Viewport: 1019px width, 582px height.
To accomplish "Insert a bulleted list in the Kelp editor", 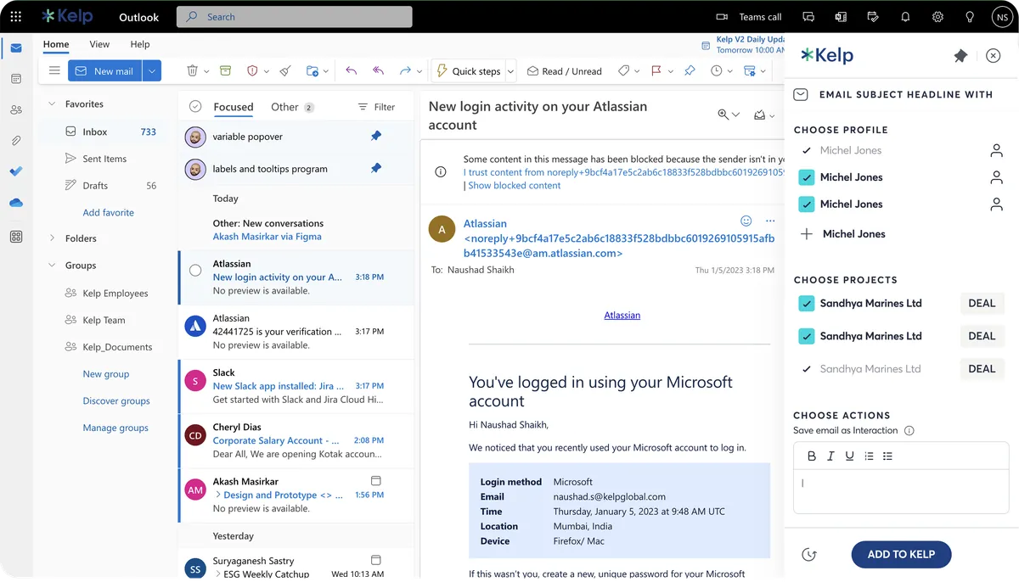I will [x=887, y=456].
